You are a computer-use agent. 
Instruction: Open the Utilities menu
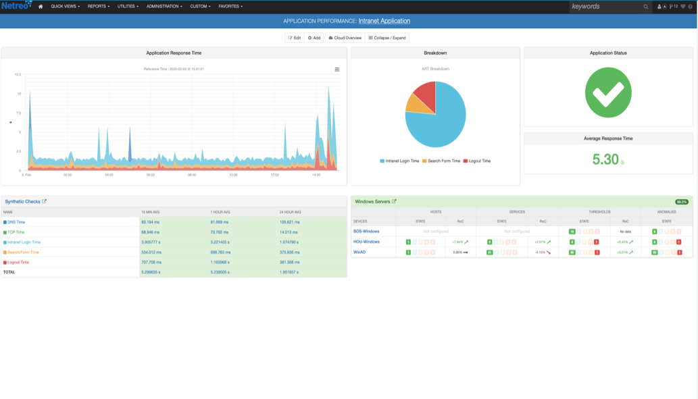point(128,7)
